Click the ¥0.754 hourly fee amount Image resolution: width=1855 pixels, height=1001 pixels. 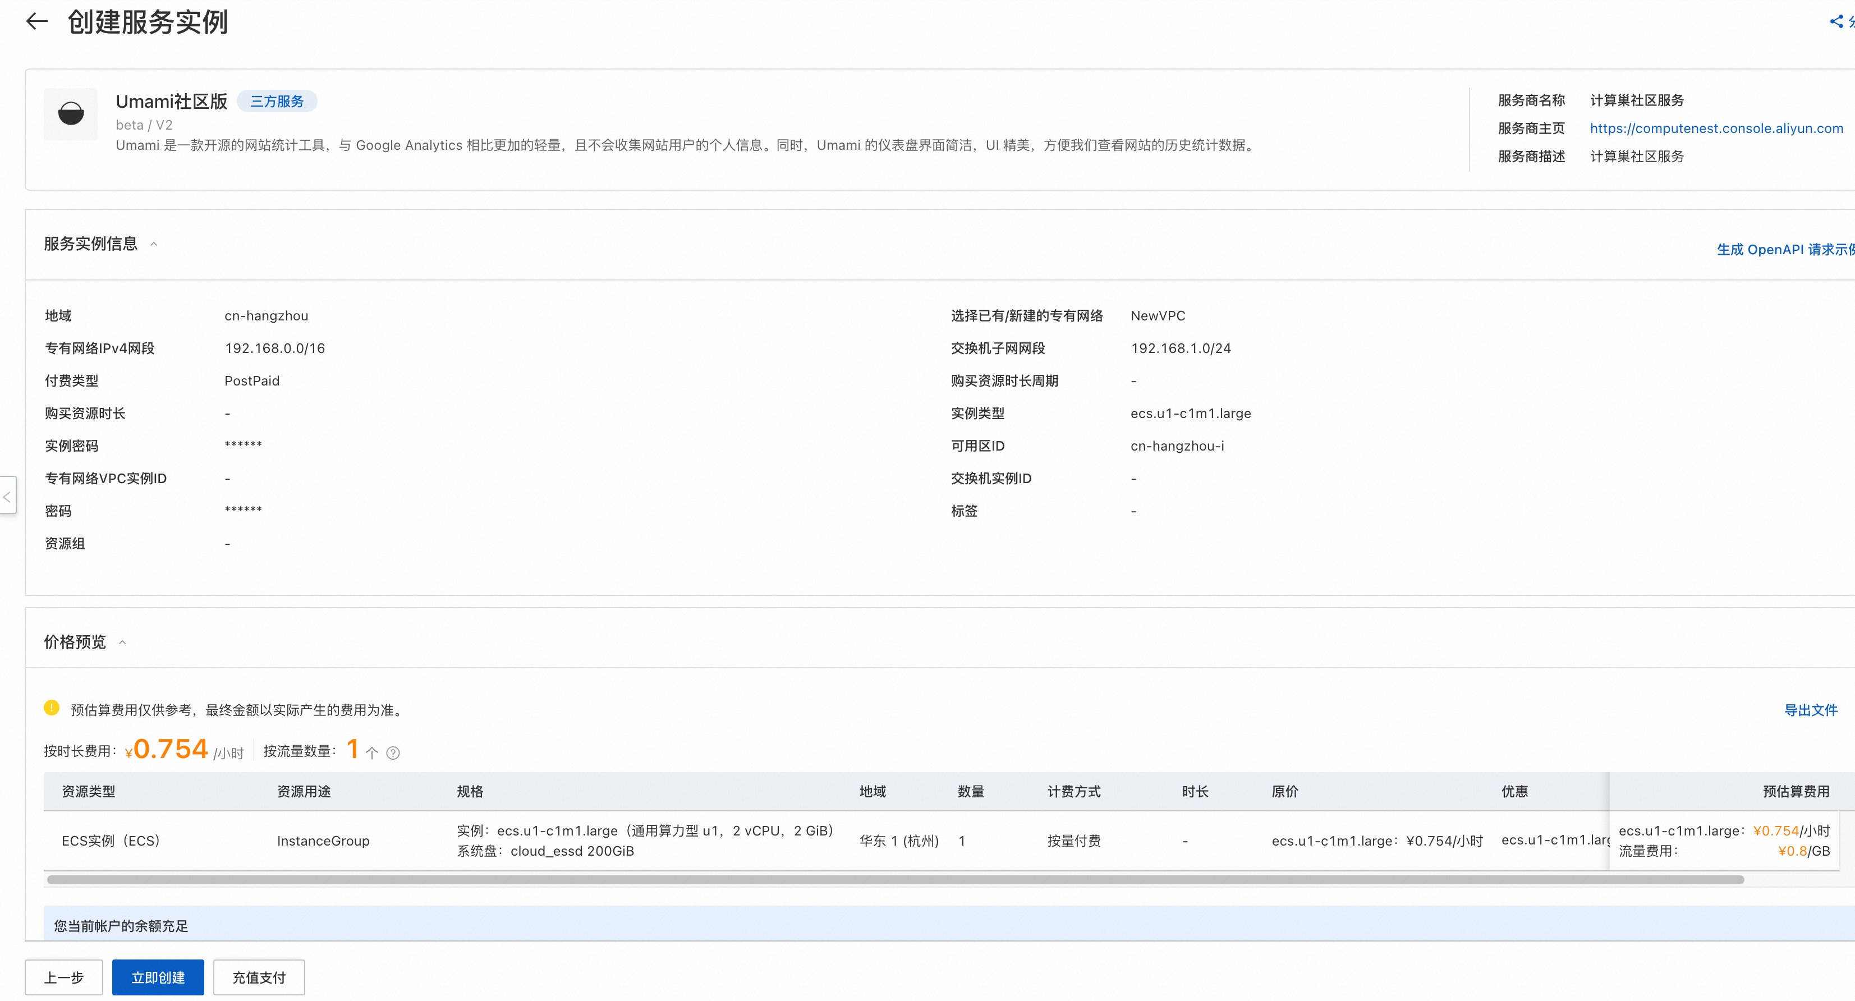tap(166, 749)
